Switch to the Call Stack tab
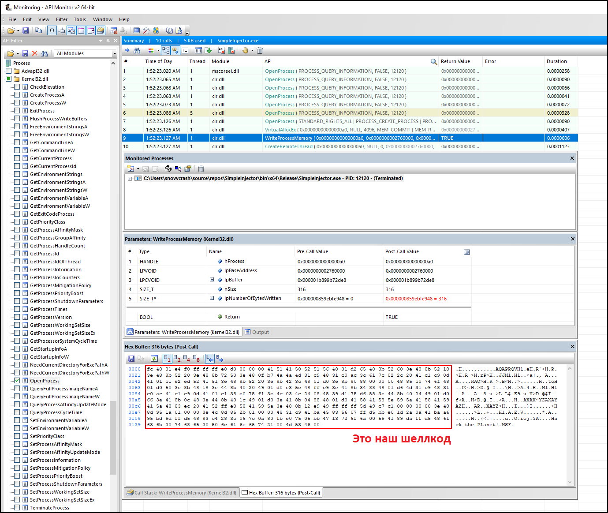This screenshot has height=513, width=608. pyautogui.click(x=182, y=493)
